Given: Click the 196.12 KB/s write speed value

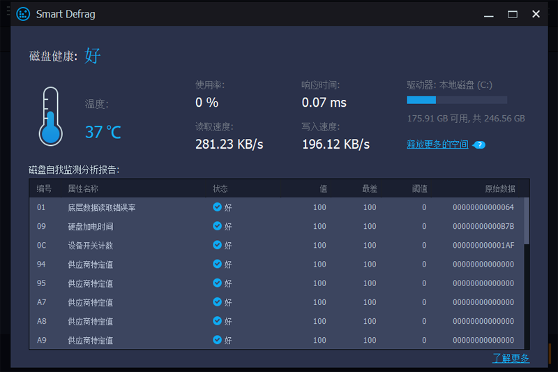Looking at the screenshot, I should [x=335, y=144].
